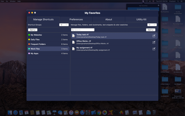Open the Go menu
Screen dimensions: 185x116
(7, 1)
